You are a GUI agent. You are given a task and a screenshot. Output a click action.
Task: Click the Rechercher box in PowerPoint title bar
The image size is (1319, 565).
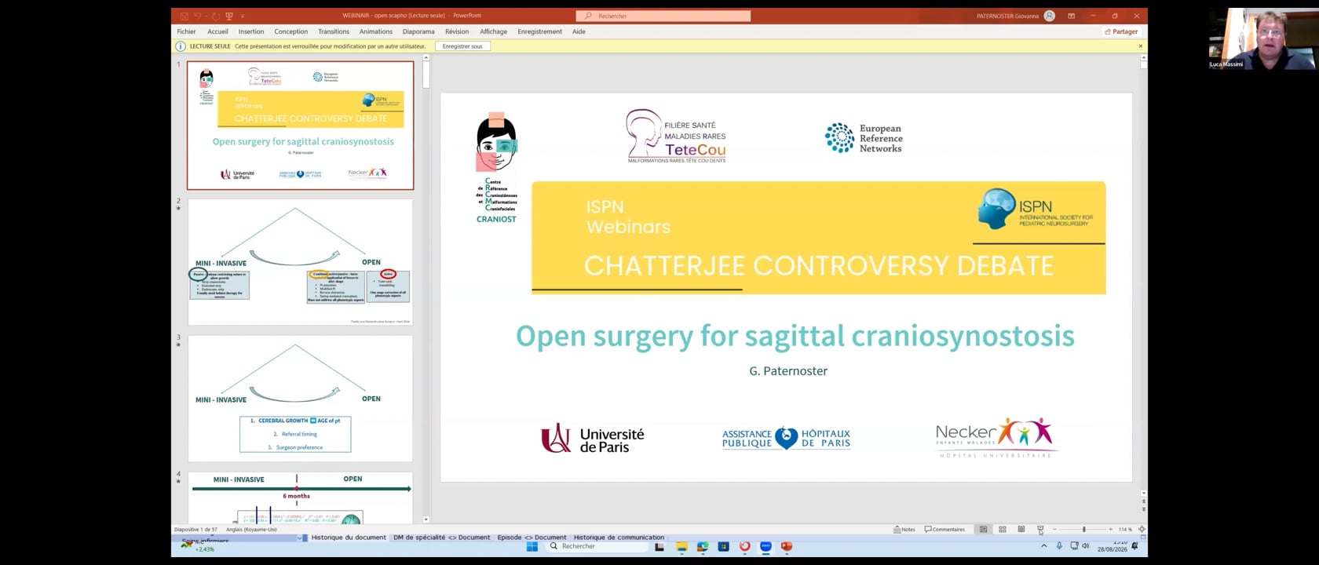pos(663,16)
